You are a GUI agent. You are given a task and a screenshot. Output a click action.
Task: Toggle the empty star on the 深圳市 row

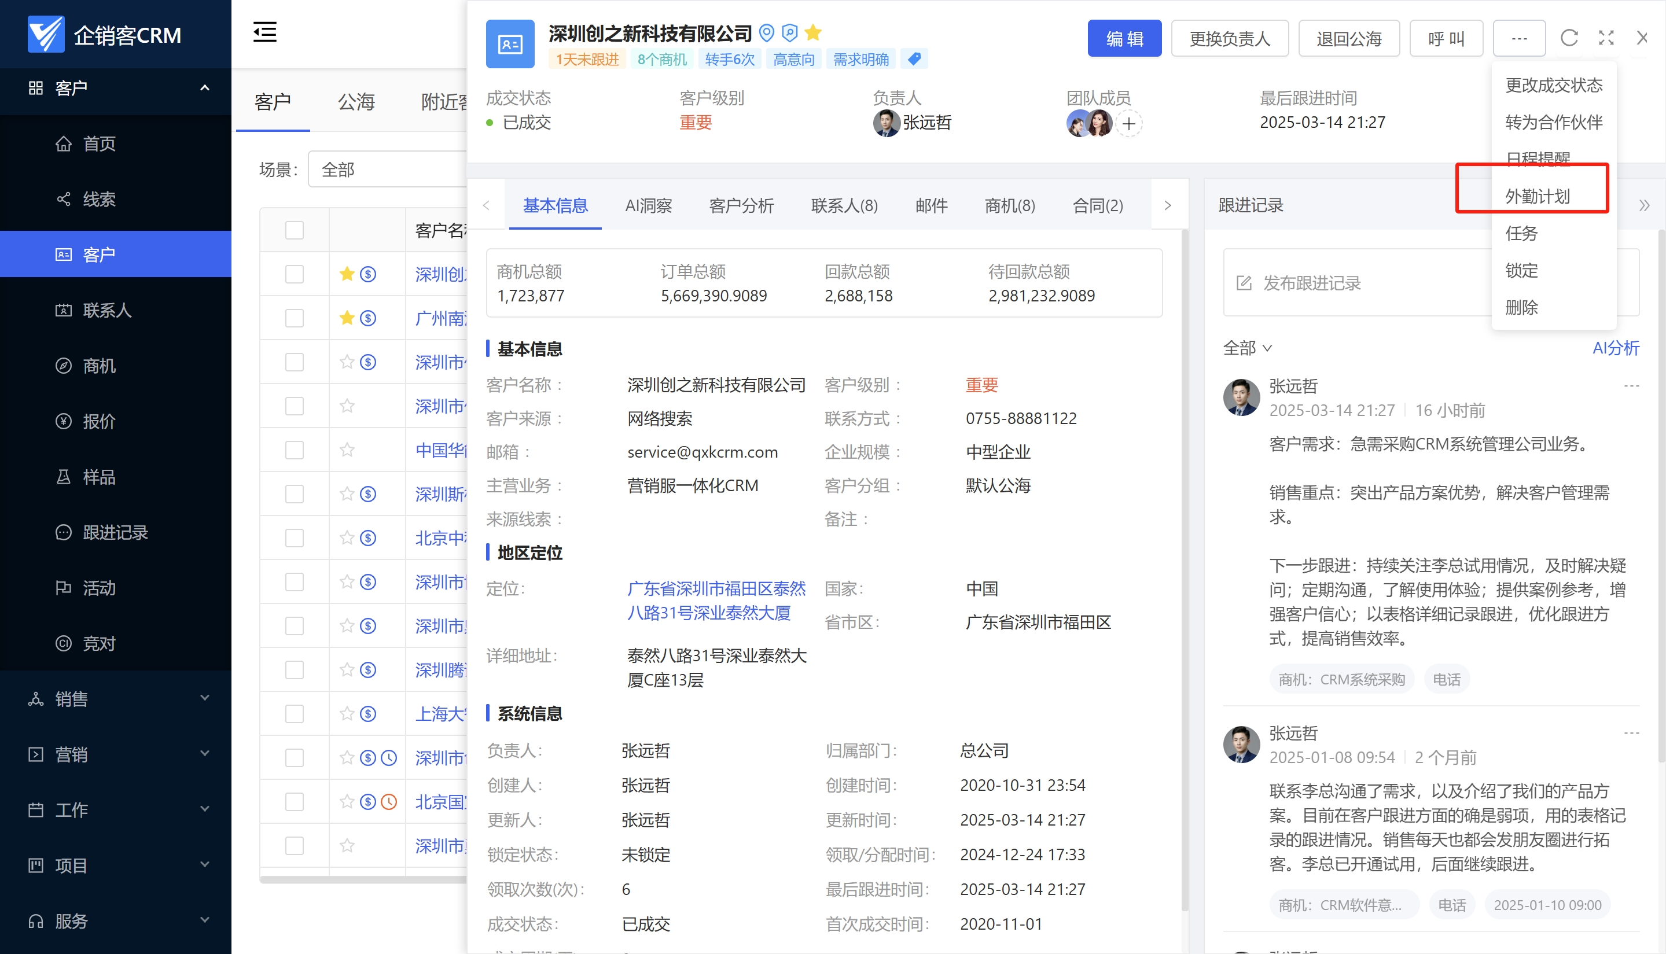(x=347, y=362)
